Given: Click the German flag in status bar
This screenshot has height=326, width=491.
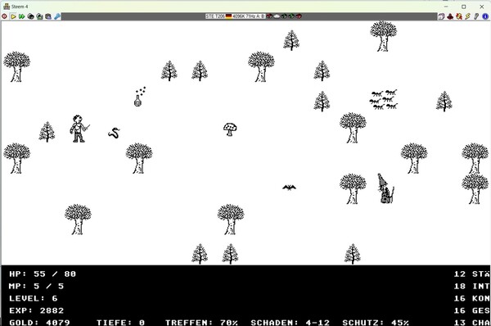Looking at the screenshot, I should [x=229, y=16].
